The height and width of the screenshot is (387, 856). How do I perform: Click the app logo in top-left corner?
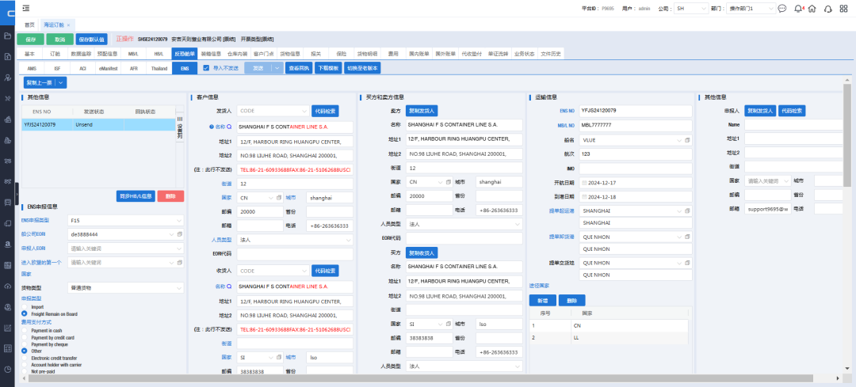[8, 12]
